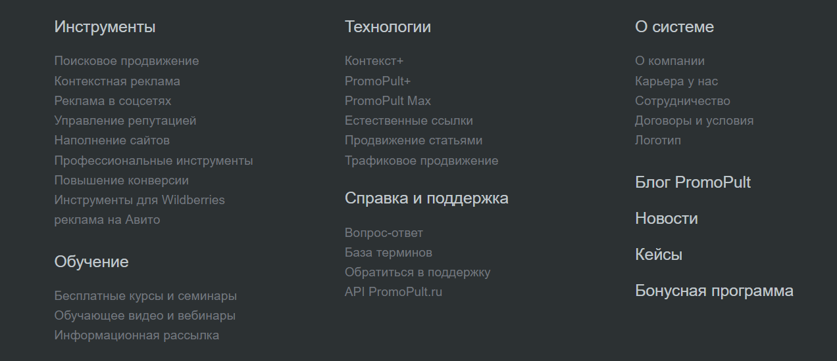The width and height of the screenshot is (837, 361).
Task: Click Вопрос-ответ help link
Action: [x=384, y=233]
